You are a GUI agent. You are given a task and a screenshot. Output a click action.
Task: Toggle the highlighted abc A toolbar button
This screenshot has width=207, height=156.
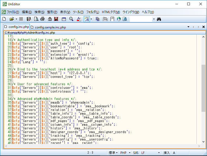pos(86,19)
